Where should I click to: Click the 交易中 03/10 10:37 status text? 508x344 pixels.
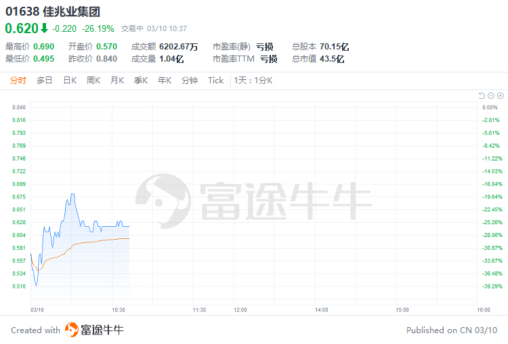pos(154,29)
